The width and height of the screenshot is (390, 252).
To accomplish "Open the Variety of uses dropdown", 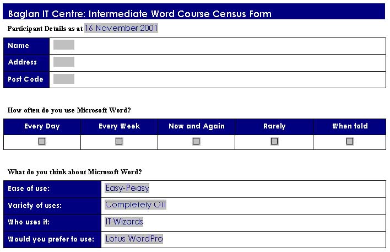I will pos(136,205).
